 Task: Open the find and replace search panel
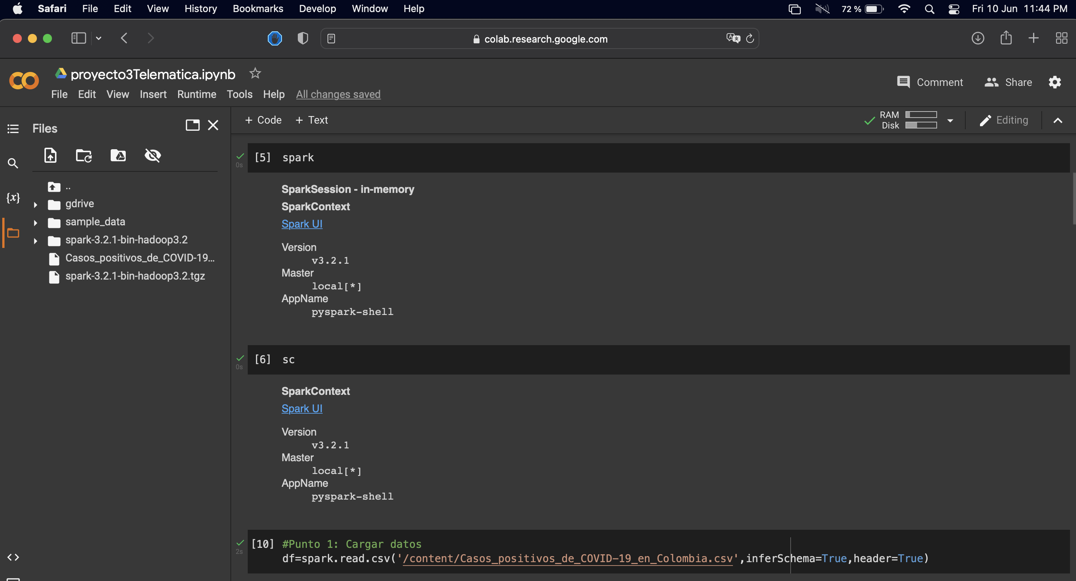click(13, 164)
